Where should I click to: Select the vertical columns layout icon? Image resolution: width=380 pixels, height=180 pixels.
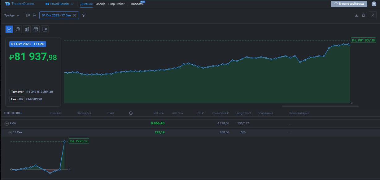click(x=28, y=15)
